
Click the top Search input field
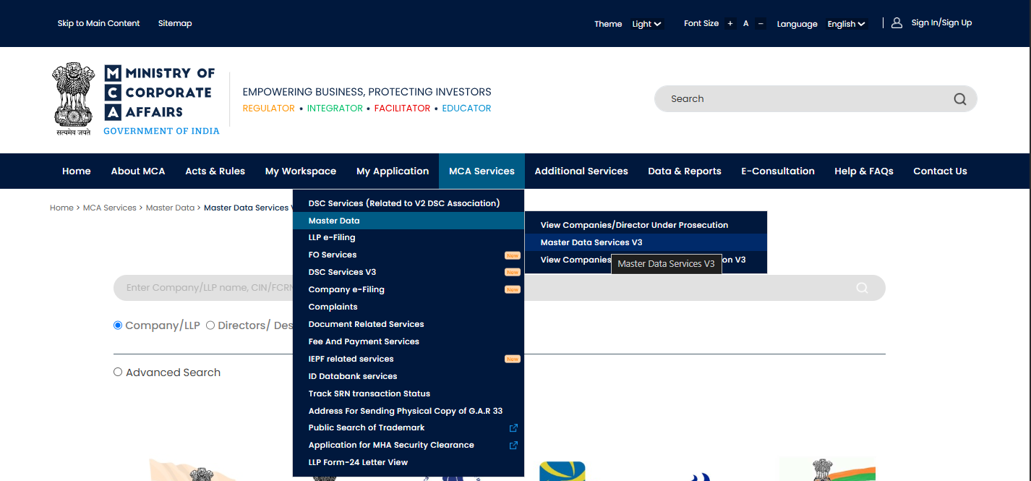[816, 99]
